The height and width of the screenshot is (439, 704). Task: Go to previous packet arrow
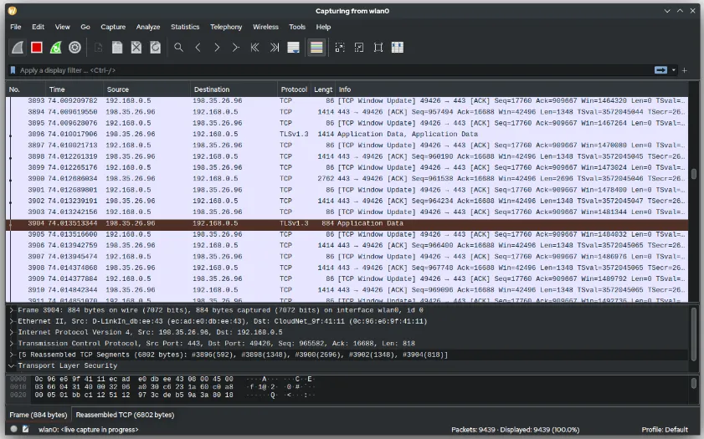198,48
